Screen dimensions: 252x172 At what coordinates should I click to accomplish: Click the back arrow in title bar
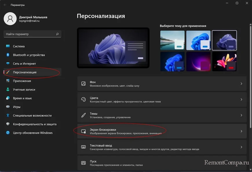(5, 5)
